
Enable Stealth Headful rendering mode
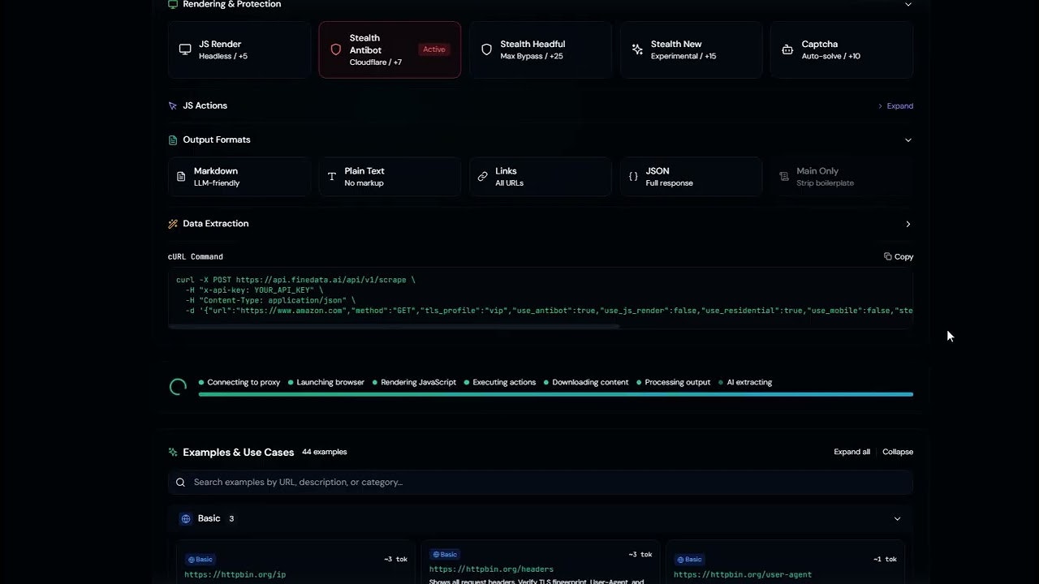[541, 49]
